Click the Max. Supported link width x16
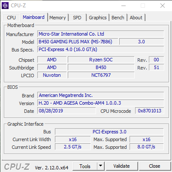The height and width of the screenshot is (172, 172). pyautogui.click(x=147, y=139)
